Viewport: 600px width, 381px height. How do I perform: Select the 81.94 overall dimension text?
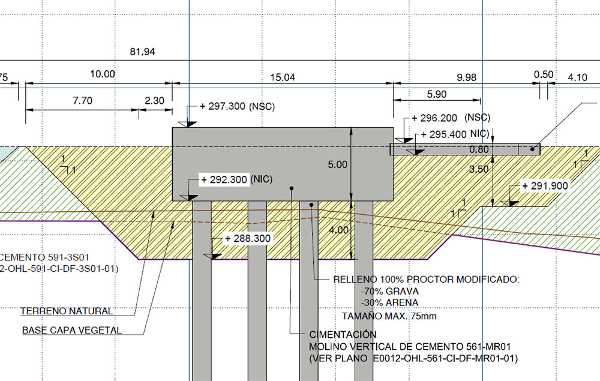tap(142, 52)
